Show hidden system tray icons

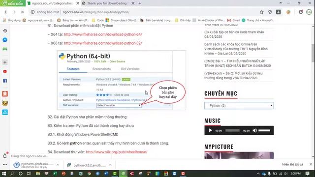pyautogui.click(x=258, y=174)
